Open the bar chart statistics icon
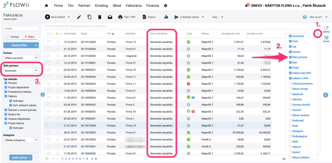Image resolution: width=332 pixels, height=163 pixels. click(x=166, y=17)
